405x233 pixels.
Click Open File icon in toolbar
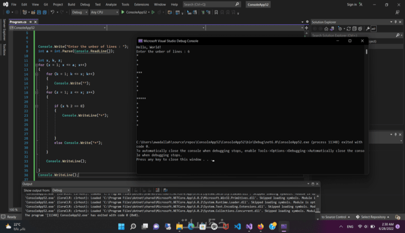pos(33,12)
